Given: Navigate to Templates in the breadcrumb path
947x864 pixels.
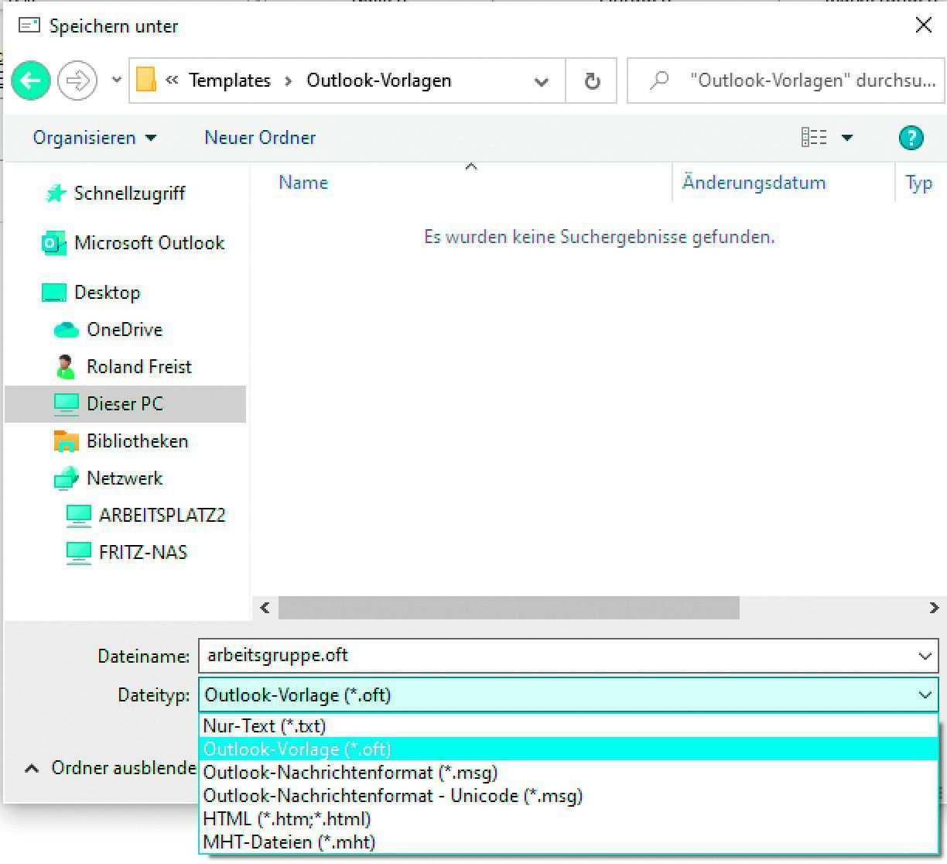Looking at the screenshot, I should [x=230, y=81].
